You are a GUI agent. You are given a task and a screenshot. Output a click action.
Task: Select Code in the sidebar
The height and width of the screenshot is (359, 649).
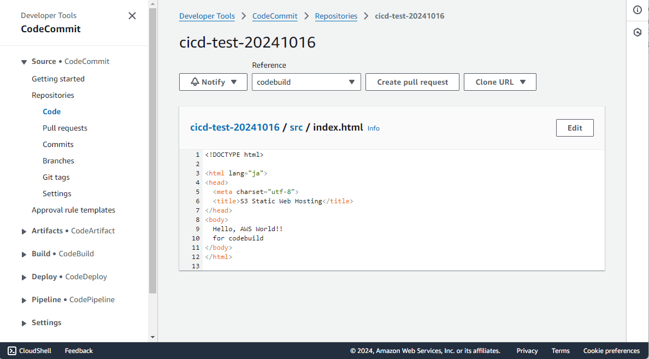[52, 111]
